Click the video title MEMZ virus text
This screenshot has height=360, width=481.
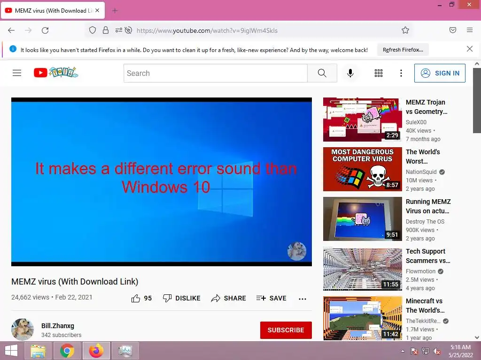point(75,281)
